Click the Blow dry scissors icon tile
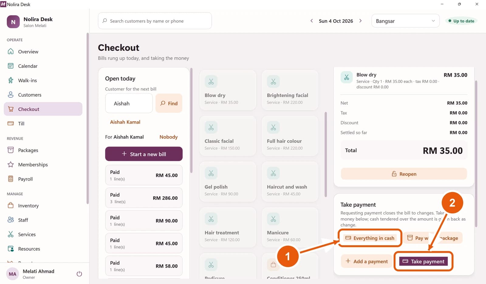The image size is (486, 284). point(211,82)
